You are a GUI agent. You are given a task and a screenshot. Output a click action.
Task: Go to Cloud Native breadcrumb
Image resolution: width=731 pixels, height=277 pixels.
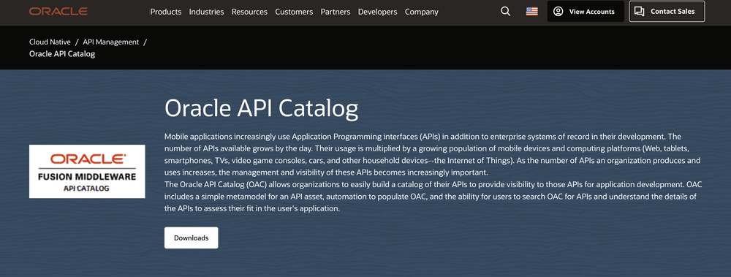[50, 42]
